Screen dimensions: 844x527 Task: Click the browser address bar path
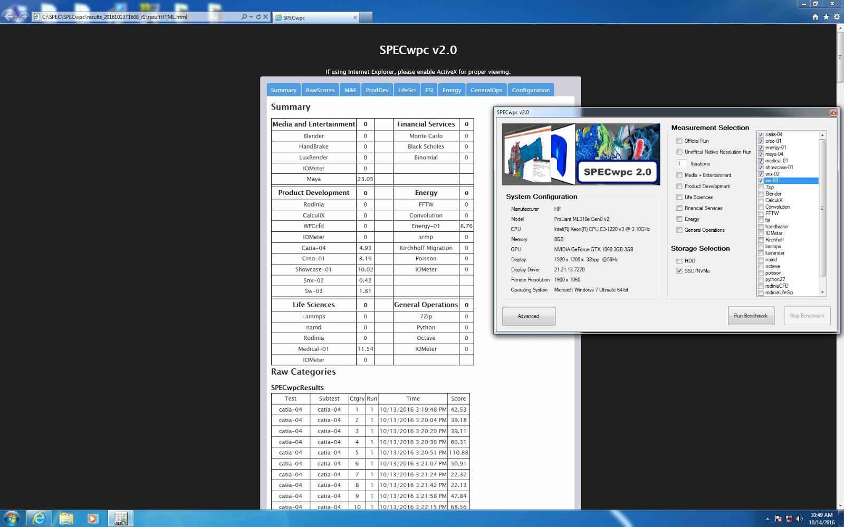point(114,17)
